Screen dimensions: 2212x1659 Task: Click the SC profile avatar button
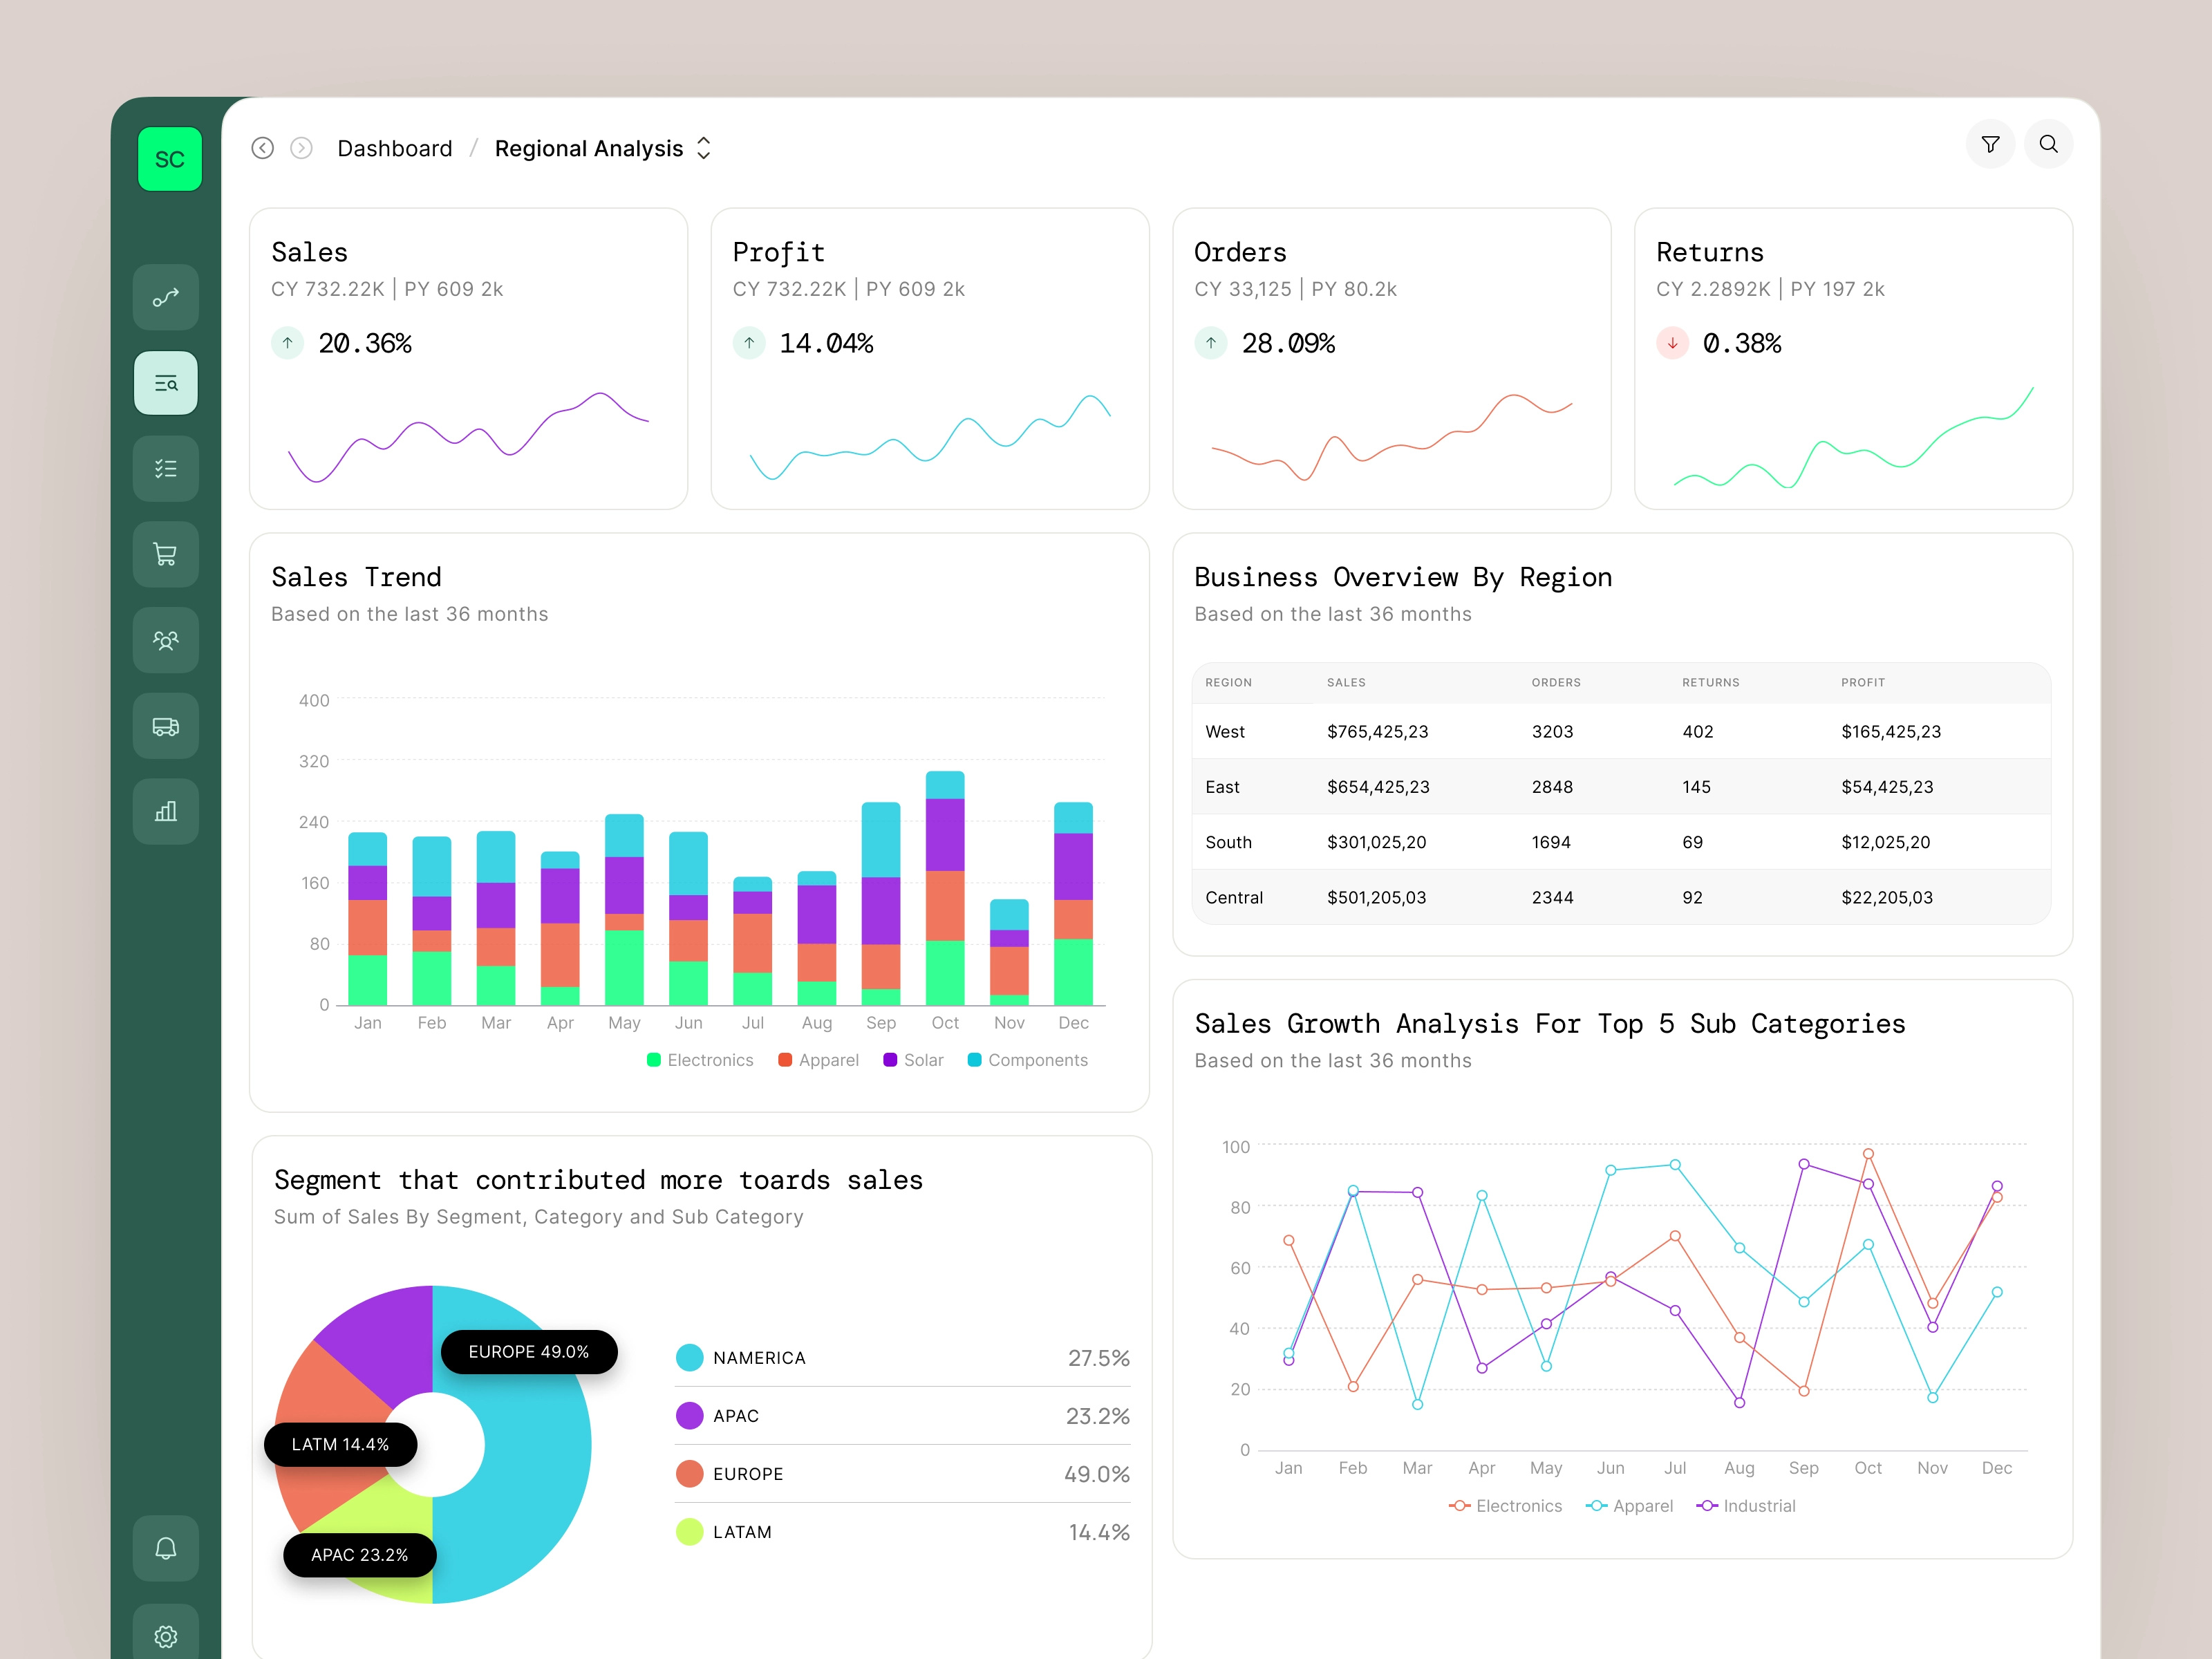pyautogui.click(x=168, y=158)
